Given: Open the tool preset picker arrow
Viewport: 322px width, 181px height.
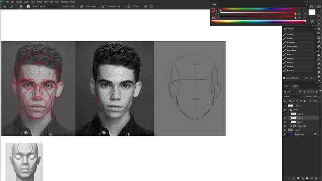Looking at the screenshot, I should pyautogui.click(x=15, y=7).
